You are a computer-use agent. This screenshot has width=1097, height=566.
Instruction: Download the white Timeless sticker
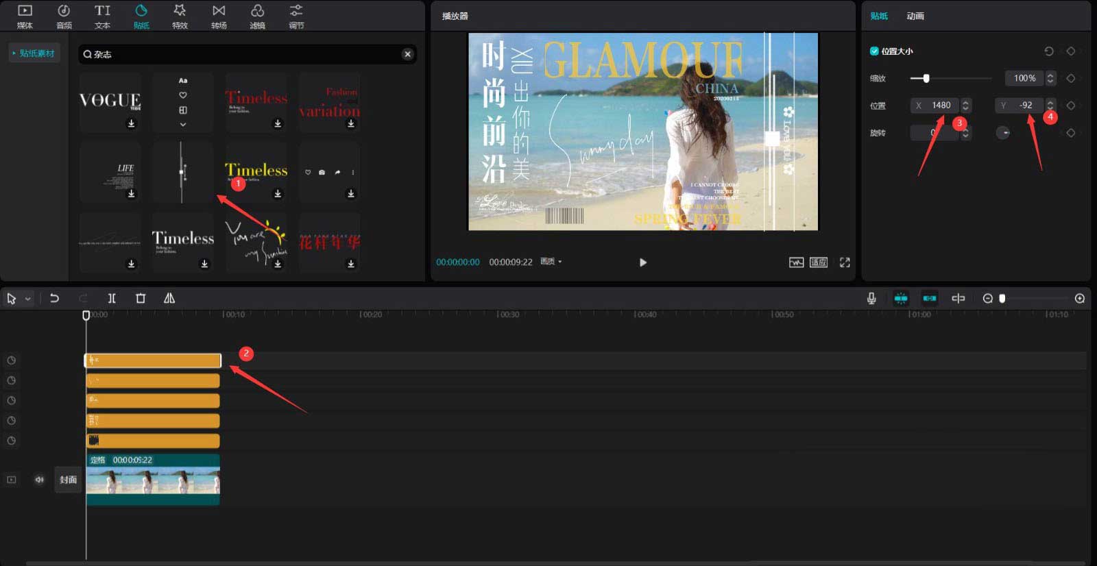204,264
